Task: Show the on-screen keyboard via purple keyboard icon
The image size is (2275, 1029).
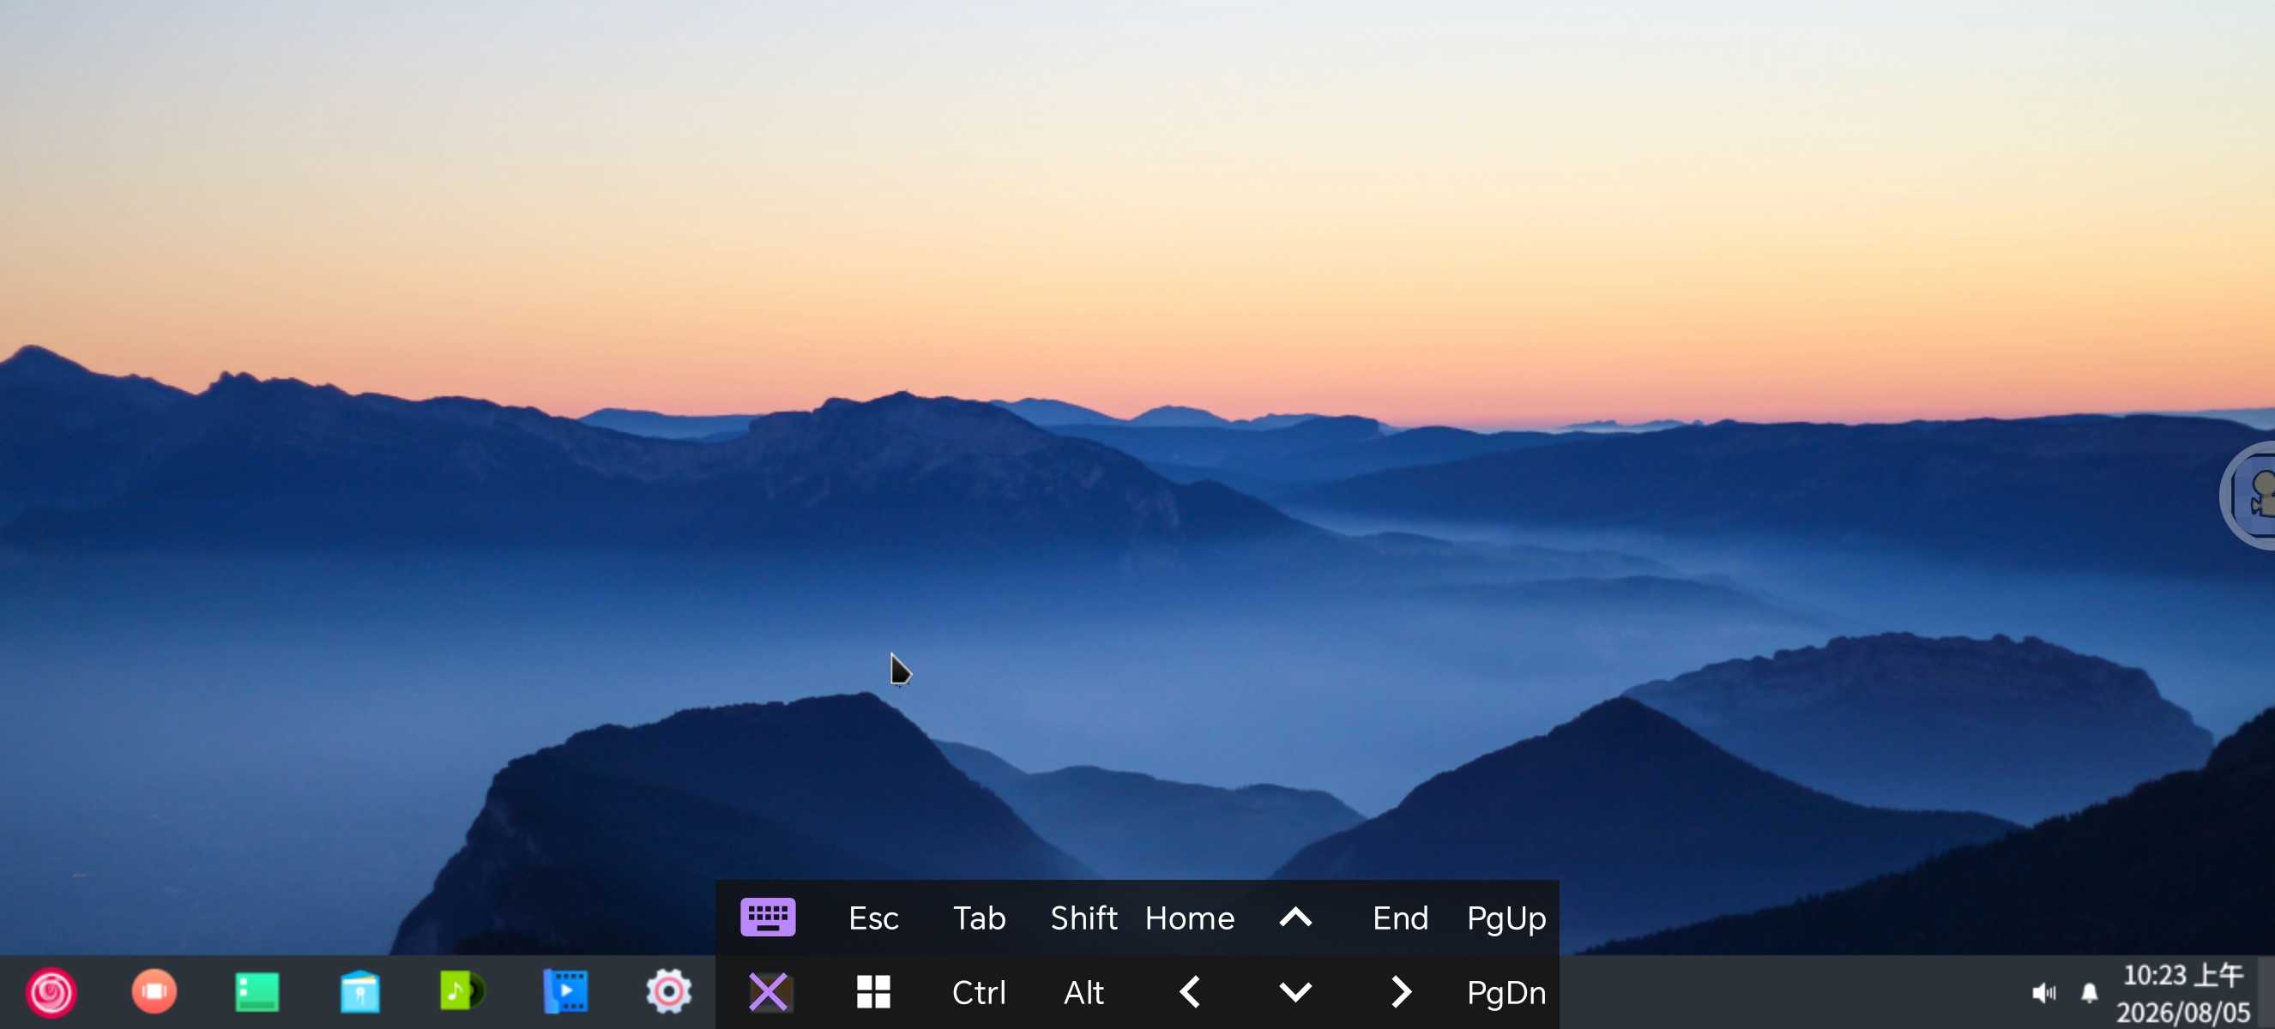Action: click(x=769, y=918)
